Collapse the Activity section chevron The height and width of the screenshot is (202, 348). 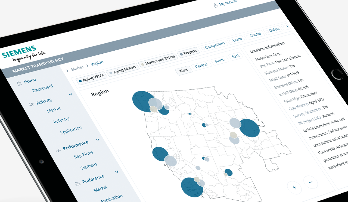click(70, 95)
